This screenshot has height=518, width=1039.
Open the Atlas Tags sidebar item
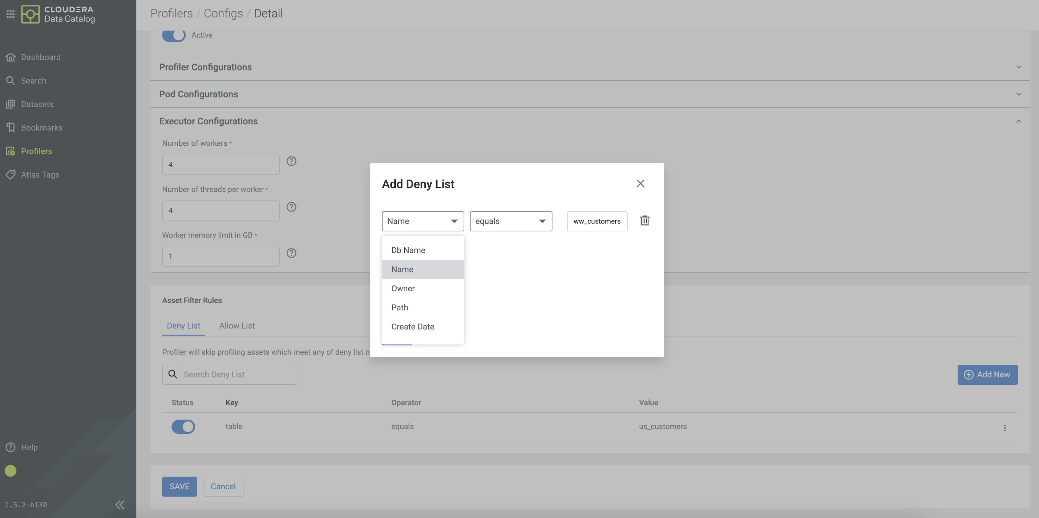coord(40,175)
